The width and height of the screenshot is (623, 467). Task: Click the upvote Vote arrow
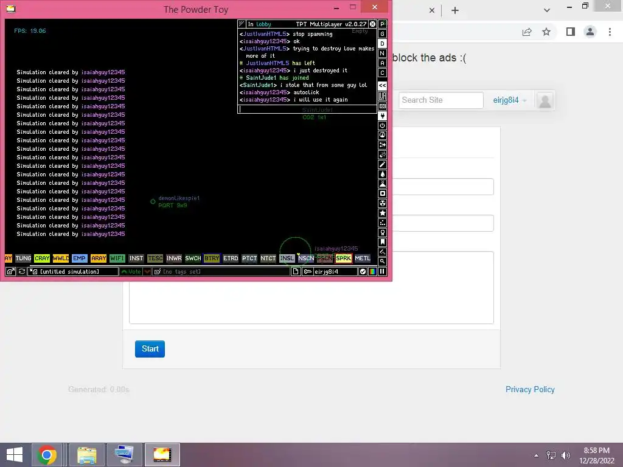coord(131,272)
